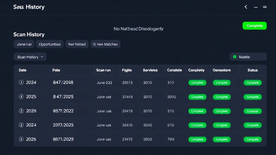Click the Status badge in the 2077/2025 row

[253, 125]
